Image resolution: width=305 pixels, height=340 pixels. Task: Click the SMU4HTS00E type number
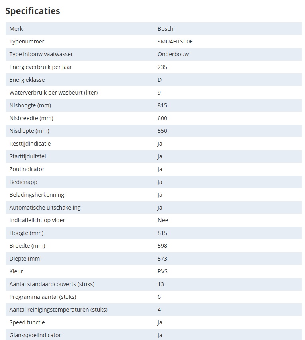(x=175, y=42)
